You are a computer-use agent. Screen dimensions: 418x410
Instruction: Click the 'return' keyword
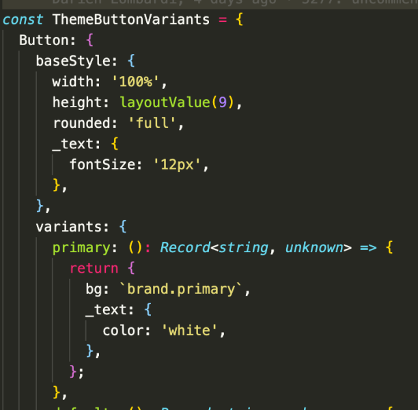point(94,268)
